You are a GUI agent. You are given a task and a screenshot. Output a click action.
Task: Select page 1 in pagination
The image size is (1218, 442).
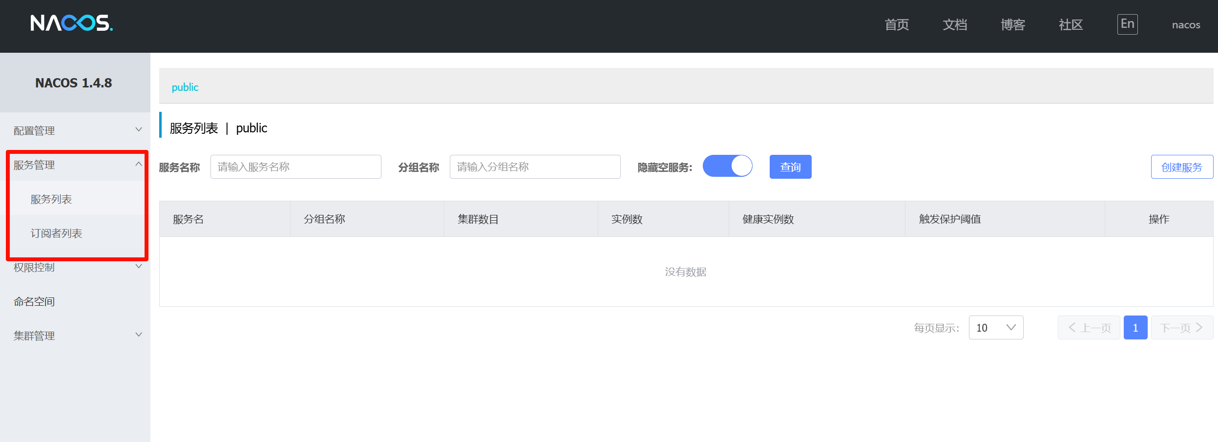(1135, 327)
